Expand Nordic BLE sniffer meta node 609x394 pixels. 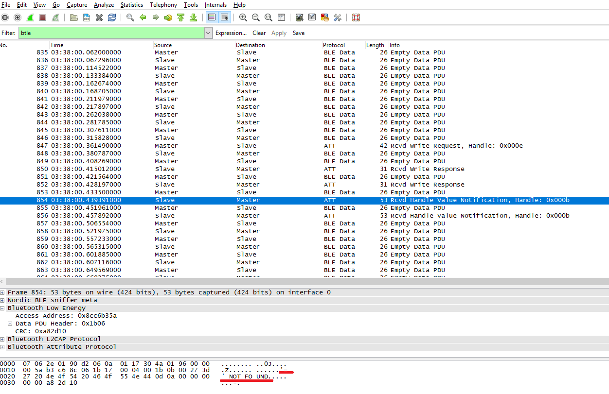click(3, 300)
